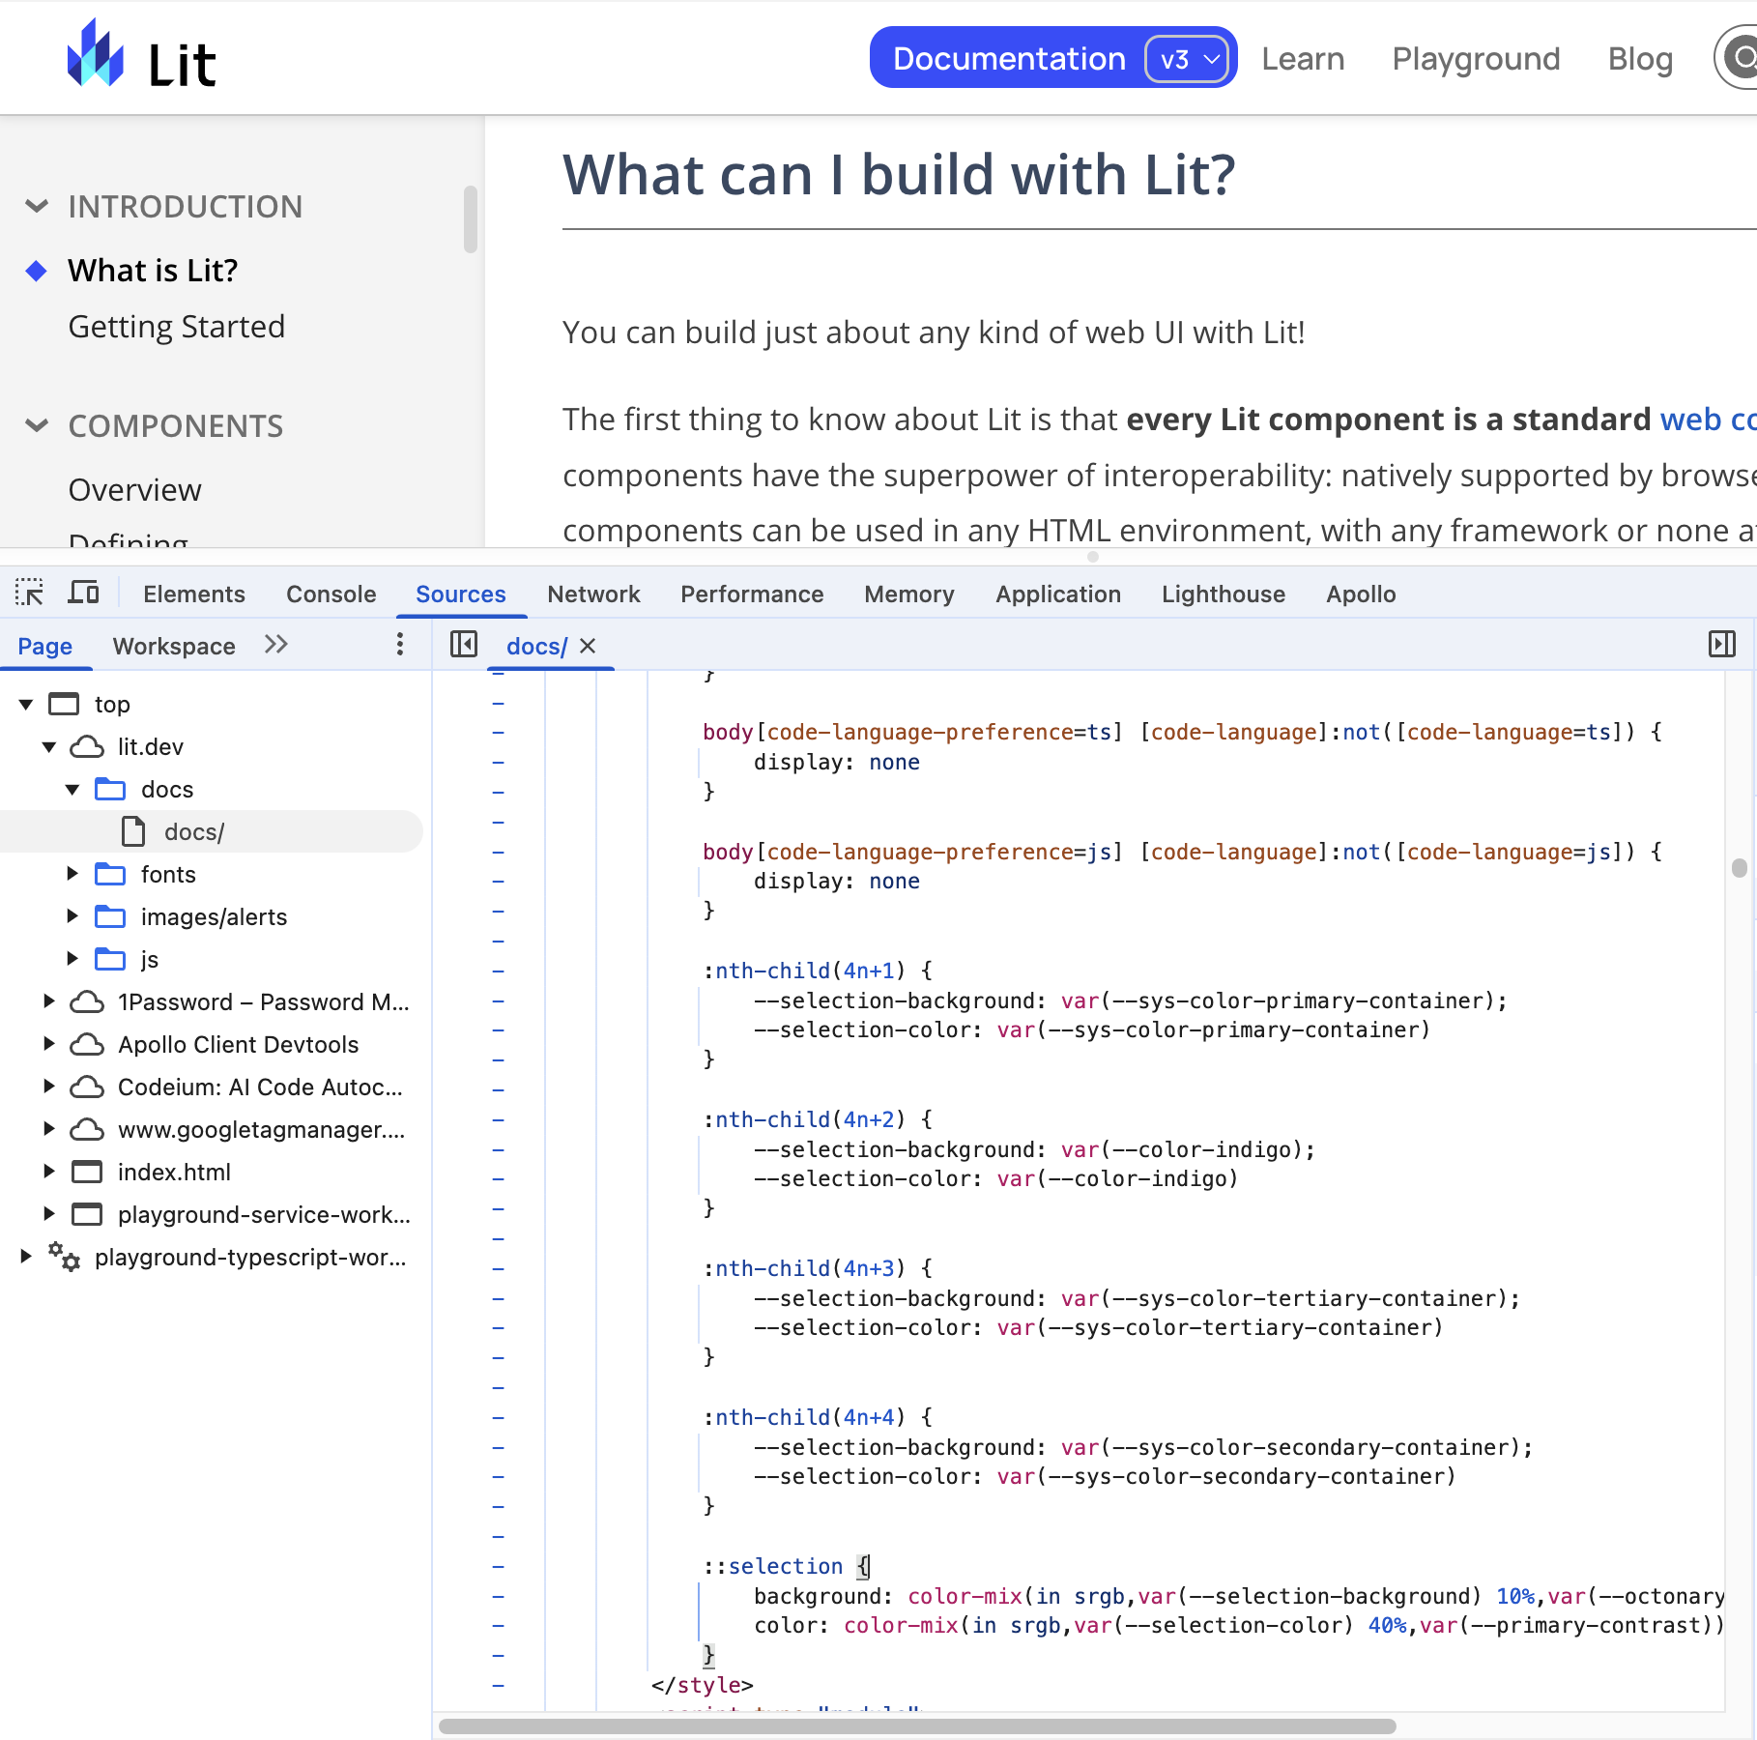The image size is (1757, 1740).
Task: Open the Getting Started docs link
Action: click(x=177, y=327)
